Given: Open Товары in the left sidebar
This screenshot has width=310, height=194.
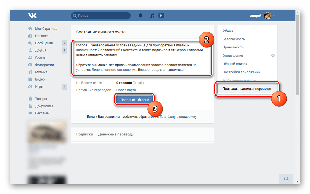Looking at the screenshot, I should [x=41, y=99].
